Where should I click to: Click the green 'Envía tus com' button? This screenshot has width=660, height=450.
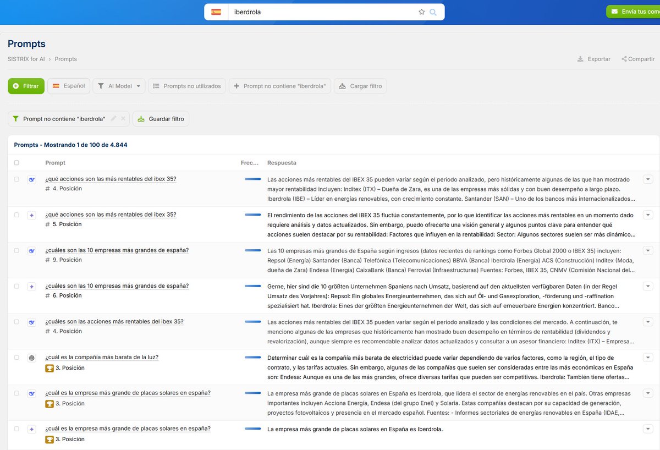click(x=633, y=12)
